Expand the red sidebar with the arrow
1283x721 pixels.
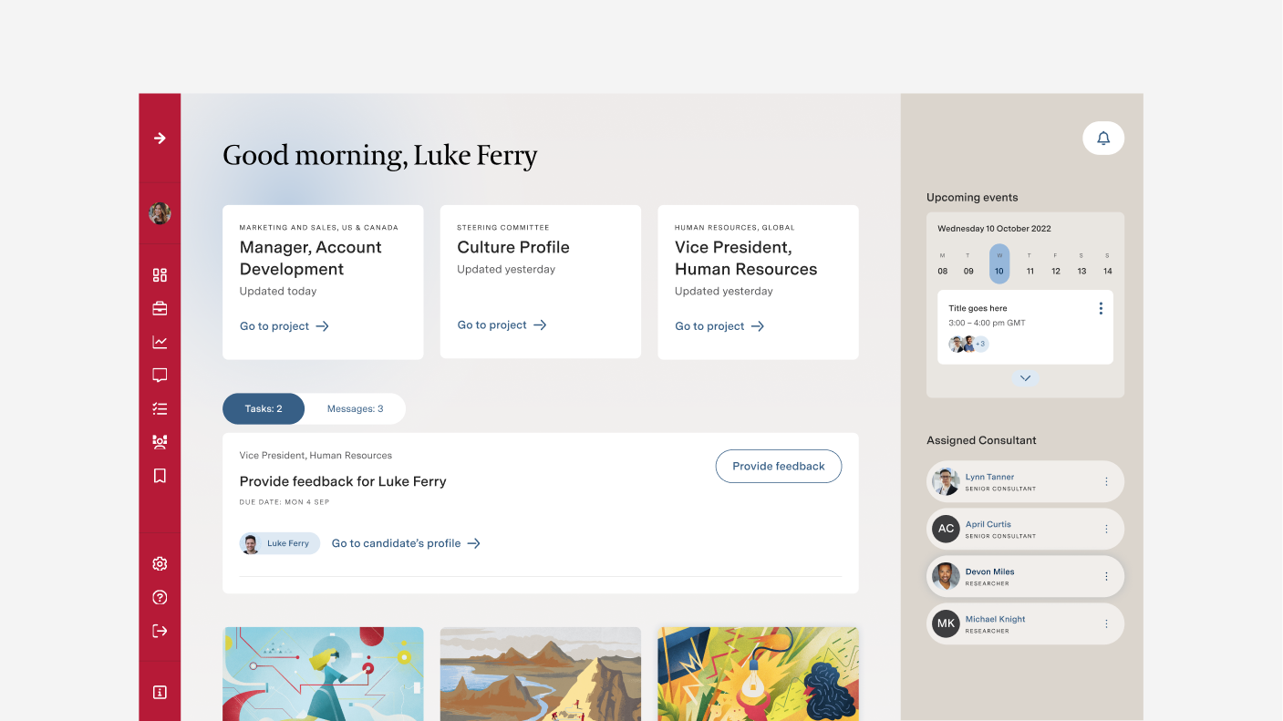tap(160, 139)
